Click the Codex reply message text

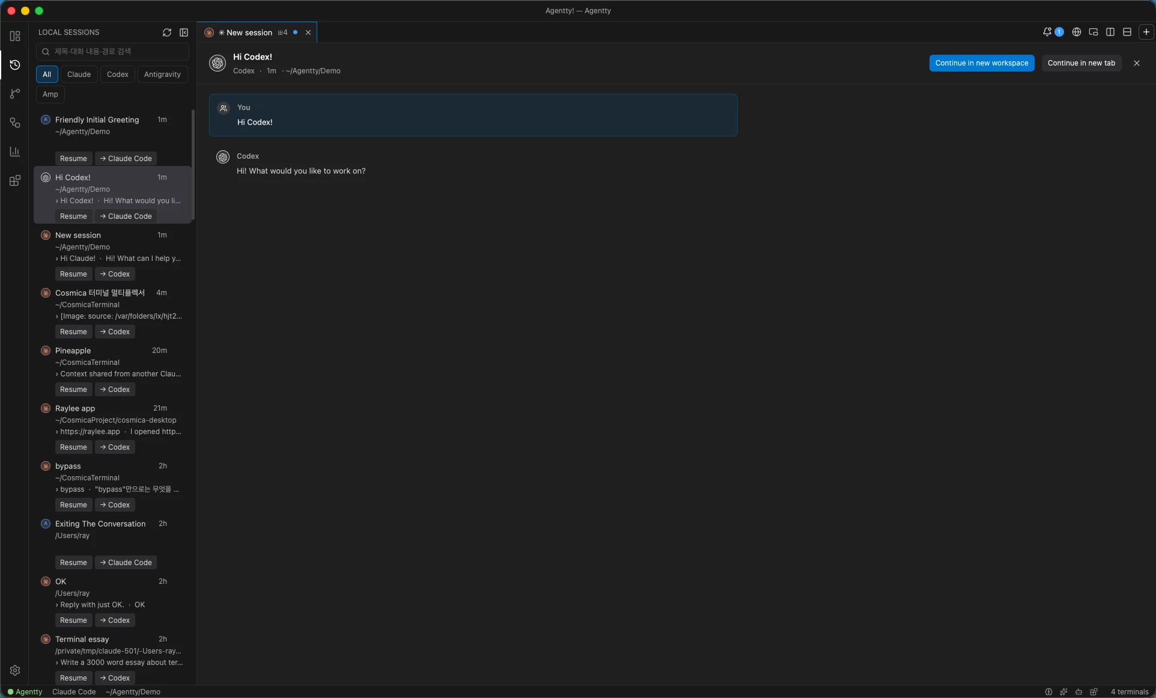(x=301, y=171)
